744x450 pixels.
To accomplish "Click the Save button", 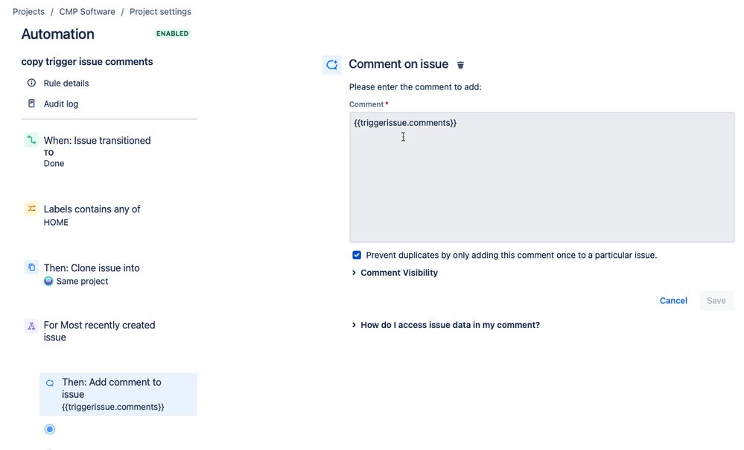I will [716, 300].
